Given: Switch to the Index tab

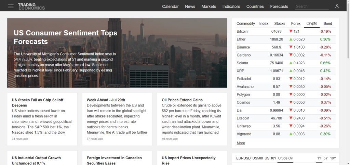Looking at the screenshot, I should click(264, 23).
